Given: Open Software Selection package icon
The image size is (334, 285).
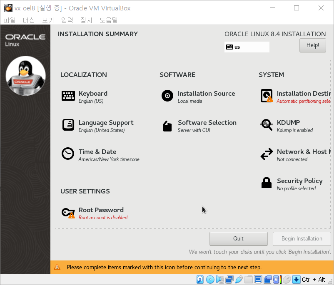Looking at the screenshot, I should click(167, 126).
